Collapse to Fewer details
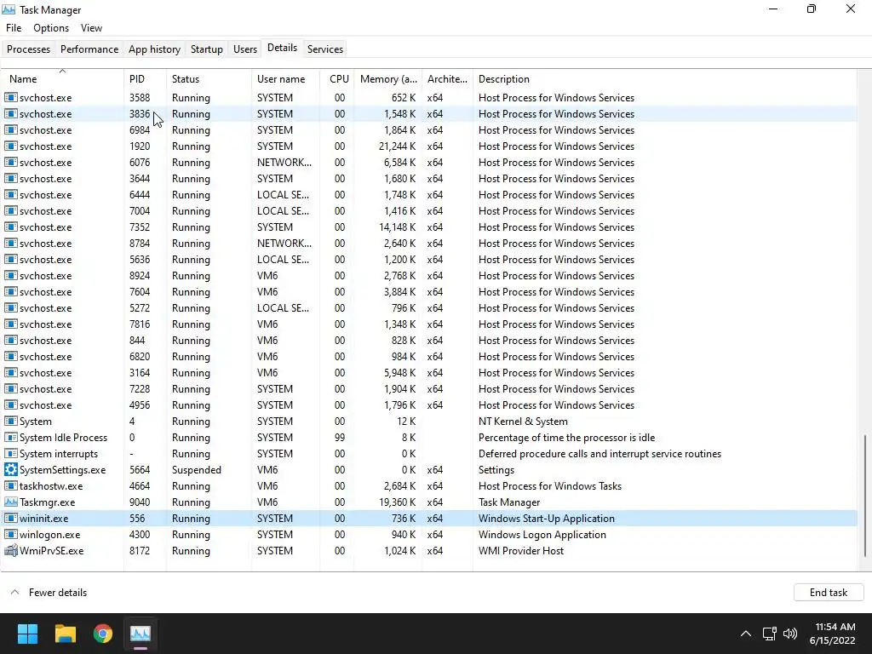The image size is (872, 654). coord(49,593)
